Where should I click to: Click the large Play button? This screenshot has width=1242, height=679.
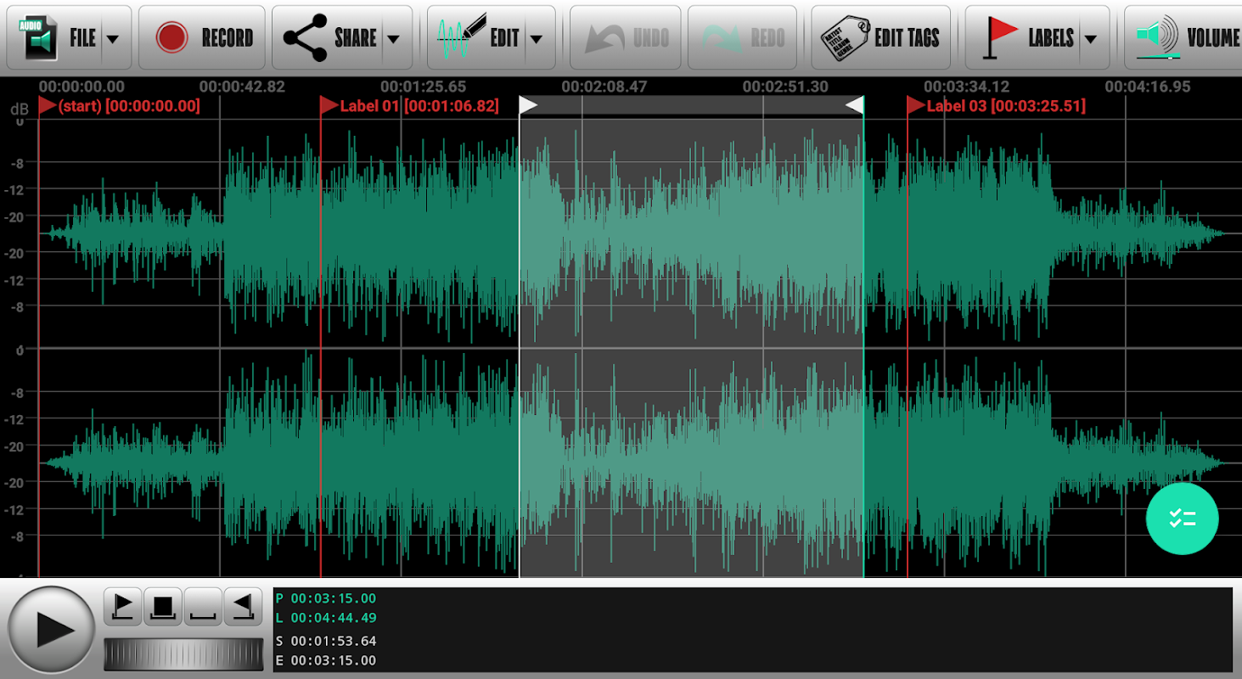click(50, 629)
